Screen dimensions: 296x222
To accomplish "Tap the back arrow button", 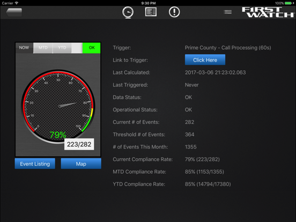I will pos(14,12).
